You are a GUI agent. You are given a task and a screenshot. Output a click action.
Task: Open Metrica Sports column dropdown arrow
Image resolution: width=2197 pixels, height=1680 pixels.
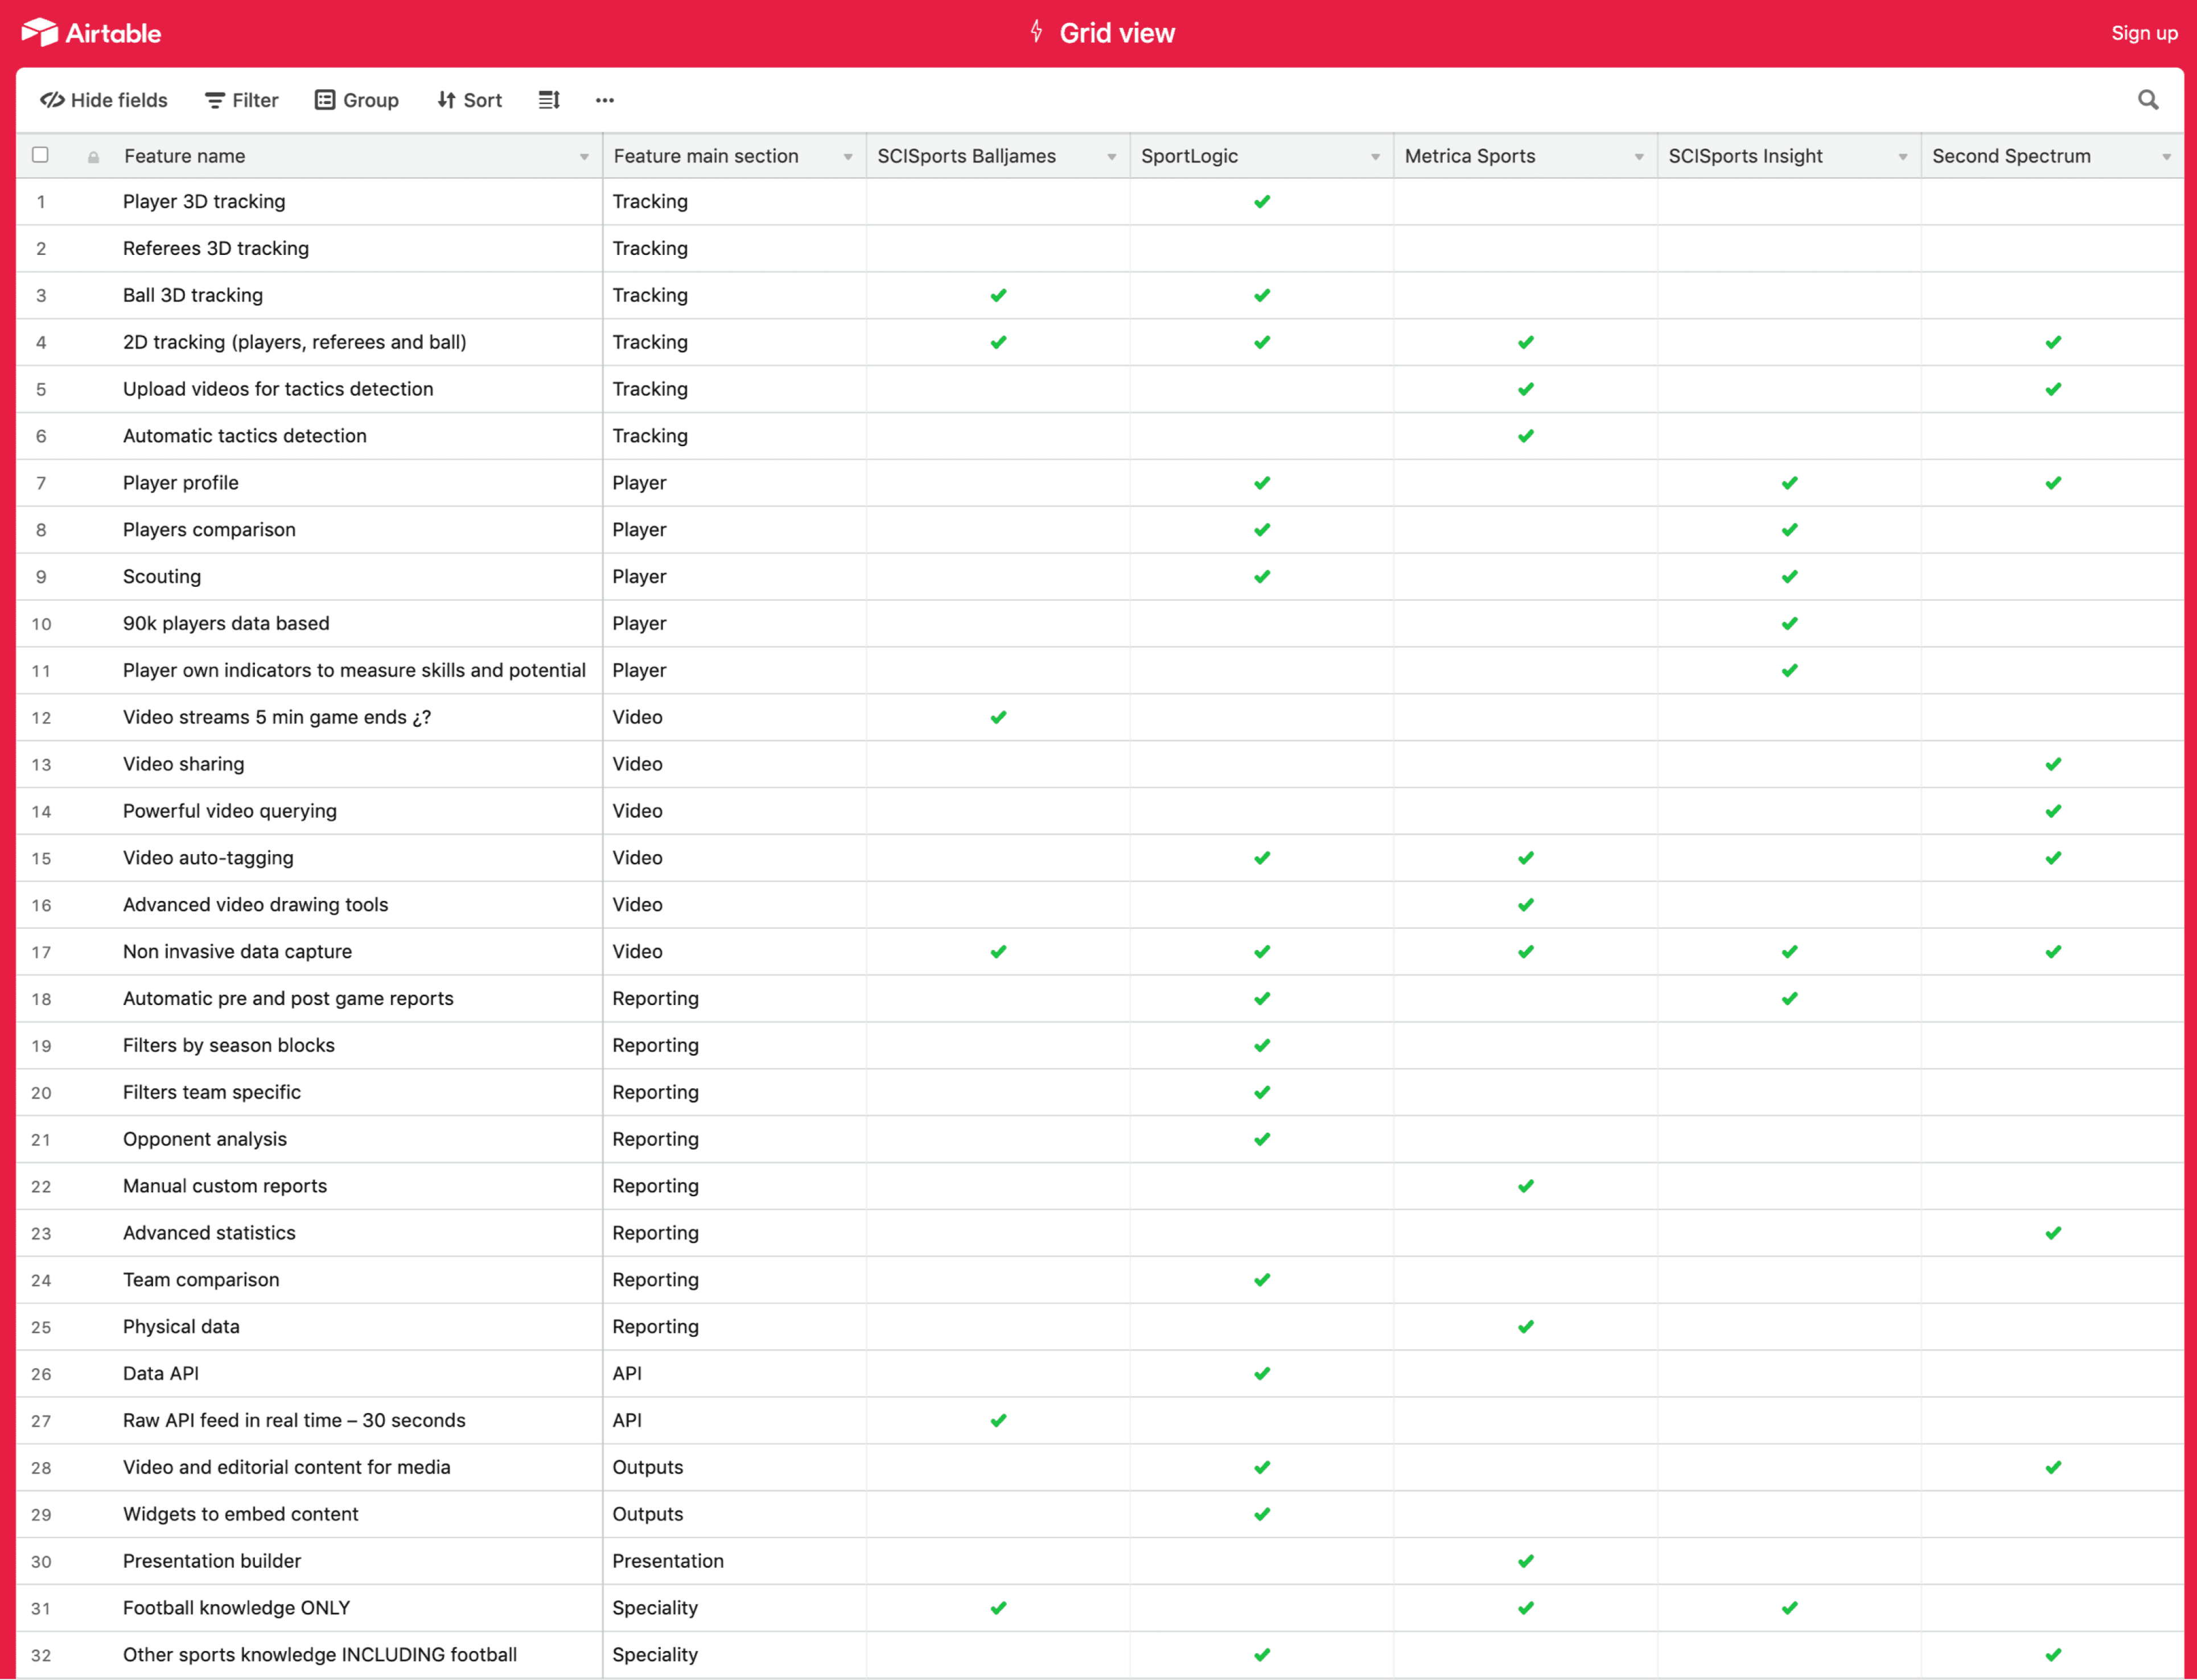pos(1639,157)
